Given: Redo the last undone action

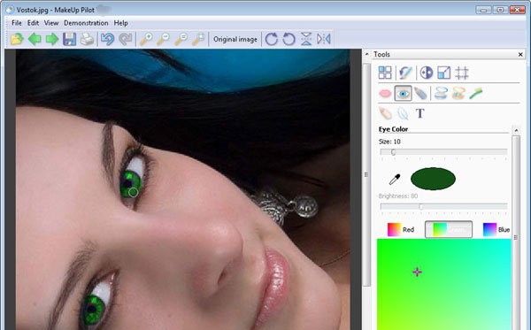Looking at the screenshot, I should tap(126, 39).
